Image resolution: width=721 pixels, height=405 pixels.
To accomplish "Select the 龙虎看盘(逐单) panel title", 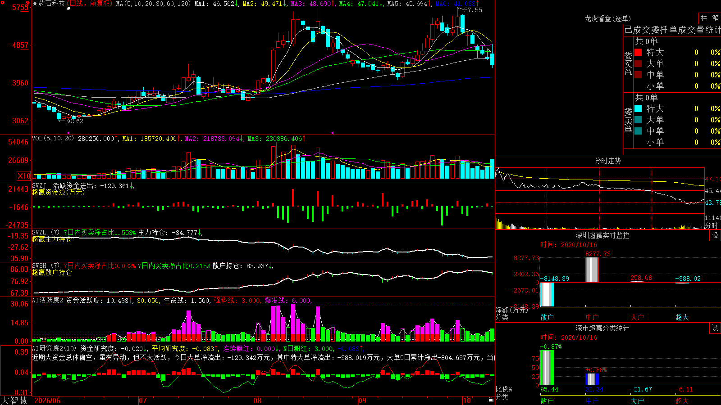I will click(608, 18).
